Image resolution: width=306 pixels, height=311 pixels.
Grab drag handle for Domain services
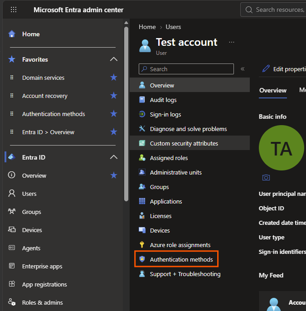click(12, 78)
